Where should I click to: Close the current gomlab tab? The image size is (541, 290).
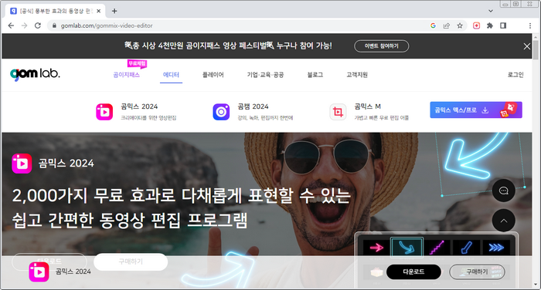(x=99, y=11)
